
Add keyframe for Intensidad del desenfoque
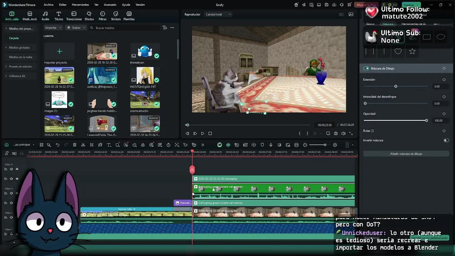[x=444, y=97]
